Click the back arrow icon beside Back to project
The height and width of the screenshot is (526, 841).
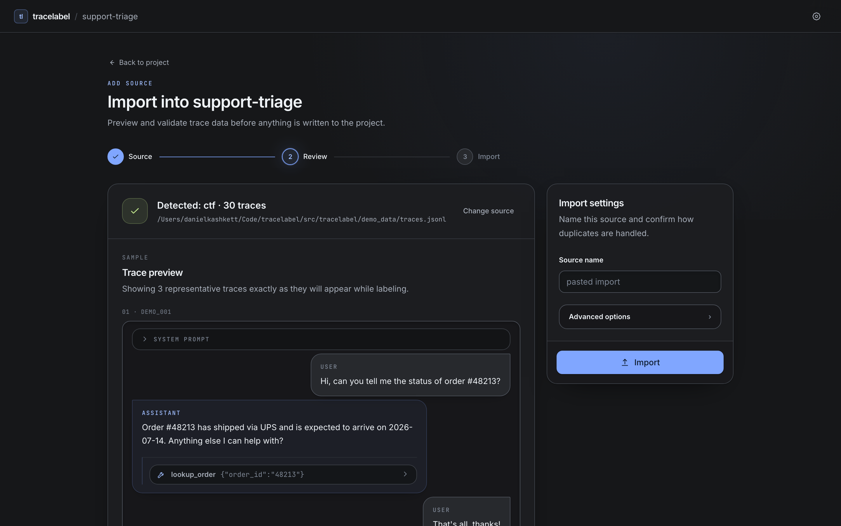pyautogui.click(x=112, y=63)
